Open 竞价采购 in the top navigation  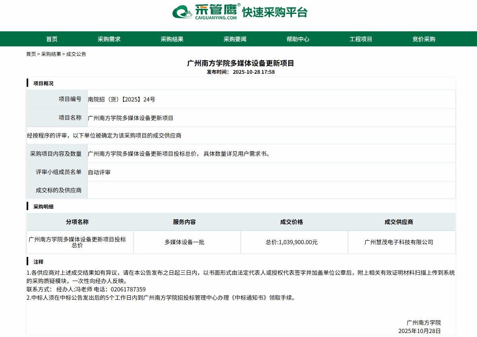423,39
